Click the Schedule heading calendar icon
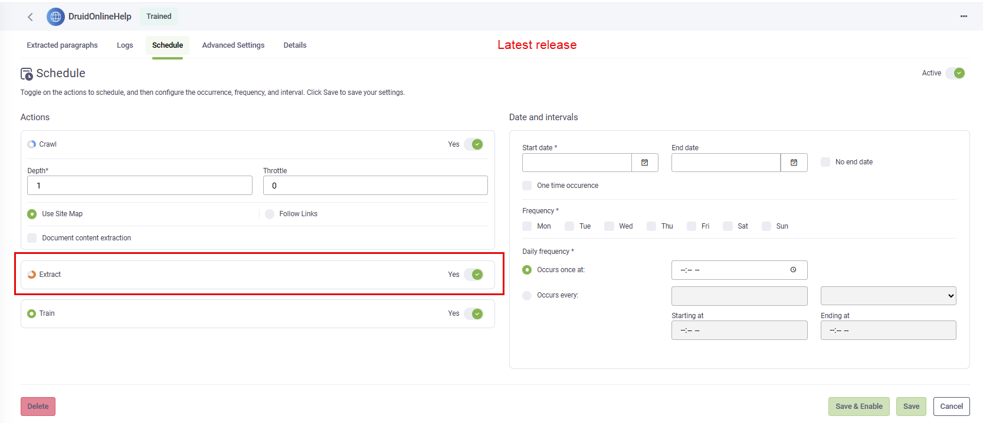This screenshot has width=983, height=423. (x=27, y=74)
